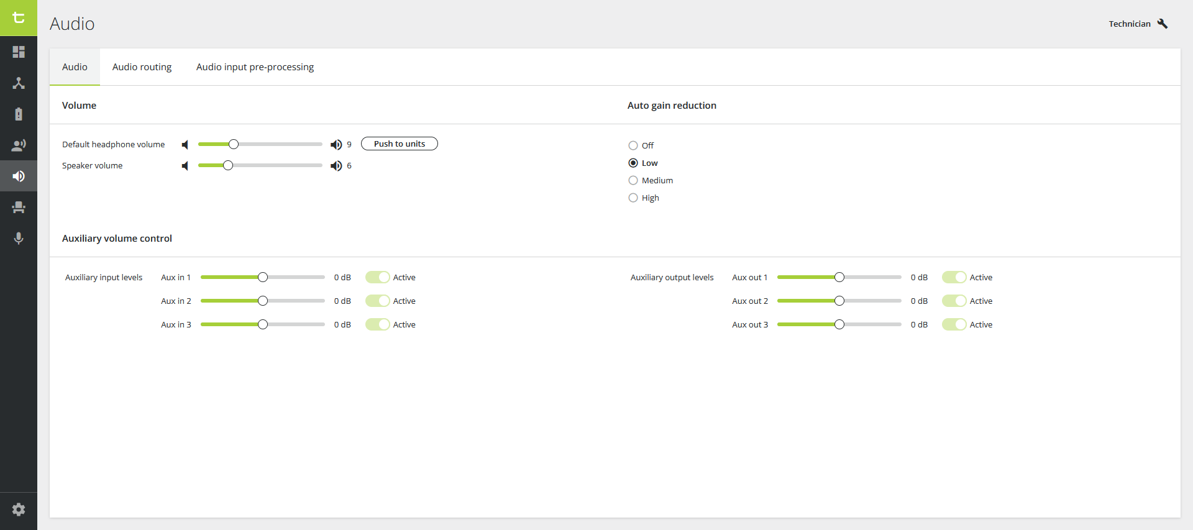Open the speaking participant sidebar icon

pos(19,145)
